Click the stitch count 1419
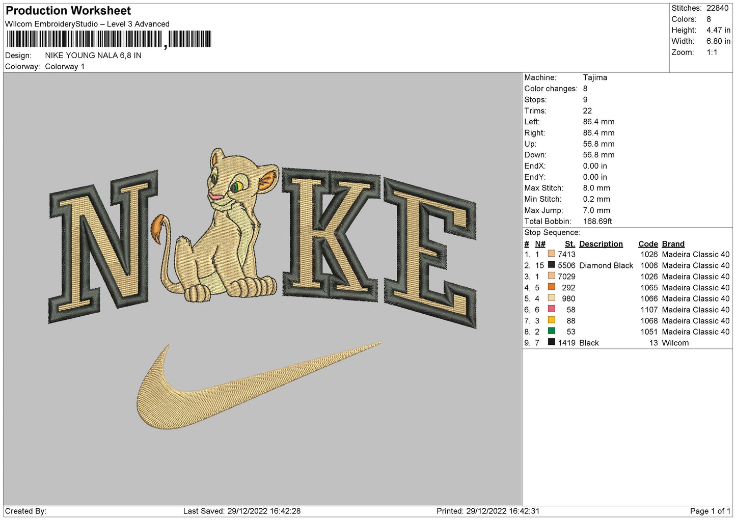 pyautogui.click(x=566, y=343)
